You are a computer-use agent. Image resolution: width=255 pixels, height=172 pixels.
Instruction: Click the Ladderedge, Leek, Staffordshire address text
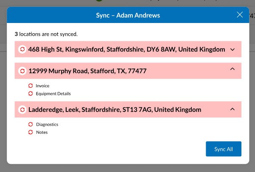(115, 110)
